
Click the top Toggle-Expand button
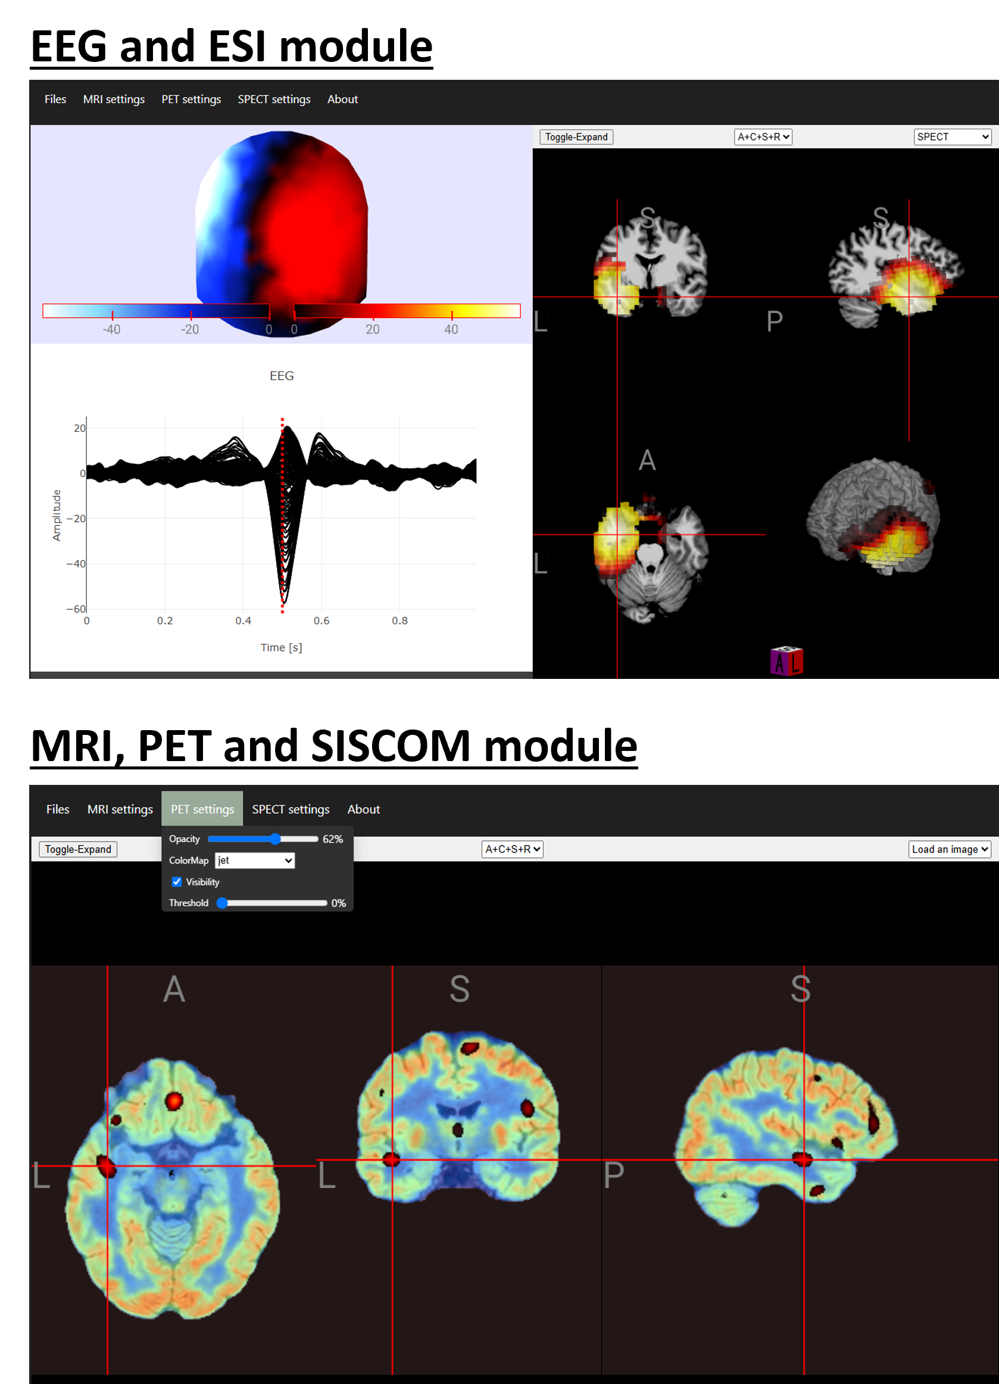[576, 137]
